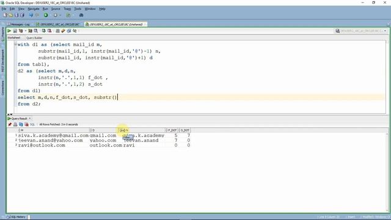Switch to first DEVUSER2 worksheet tab
Viewport: 391px width, 220px height.
pyautogui.click(x=58, y=24)
